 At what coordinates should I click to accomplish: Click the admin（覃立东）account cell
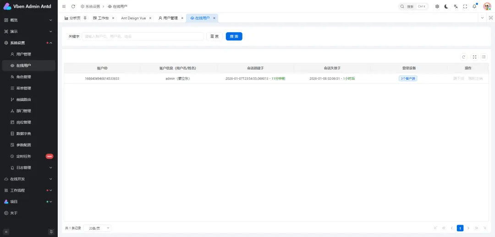coord(178,78)
